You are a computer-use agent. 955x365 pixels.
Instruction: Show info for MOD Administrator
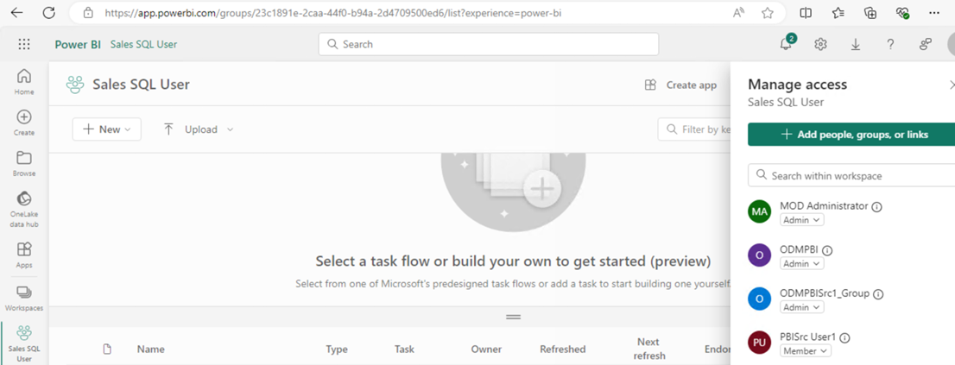click(877, 207)
